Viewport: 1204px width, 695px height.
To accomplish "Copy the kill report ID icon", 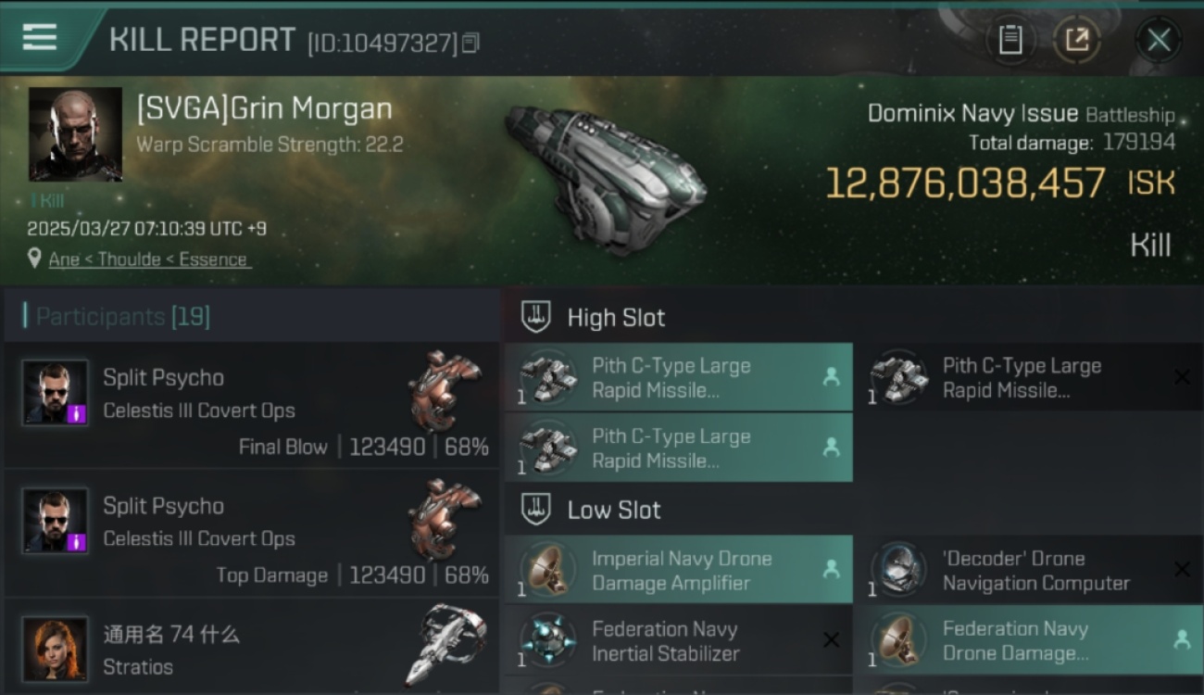I will pos(470,43).
